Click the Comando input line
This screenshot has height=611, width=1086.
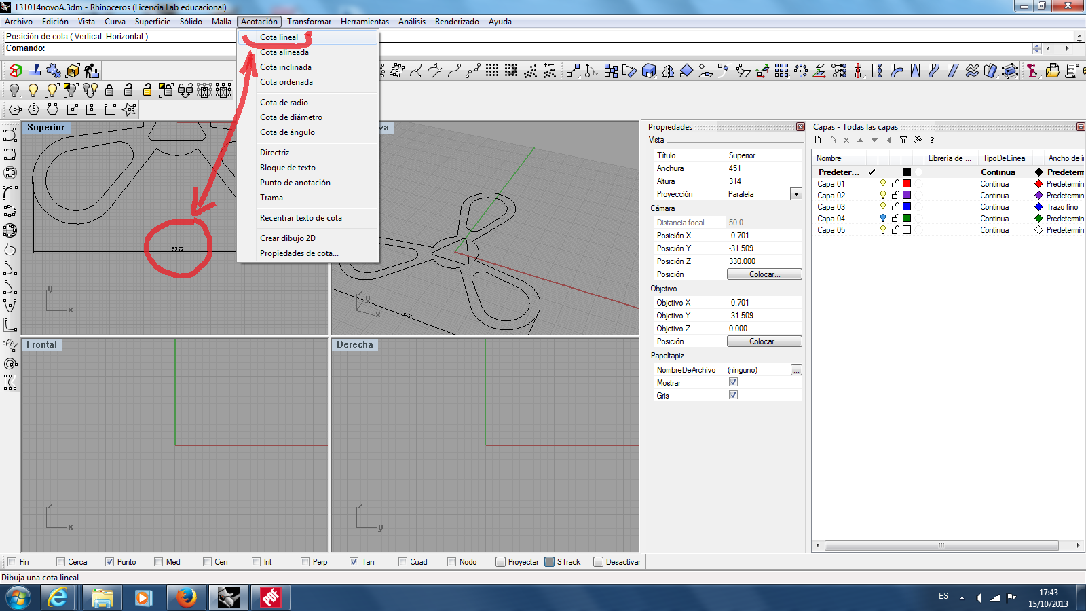tap(516, 48)
